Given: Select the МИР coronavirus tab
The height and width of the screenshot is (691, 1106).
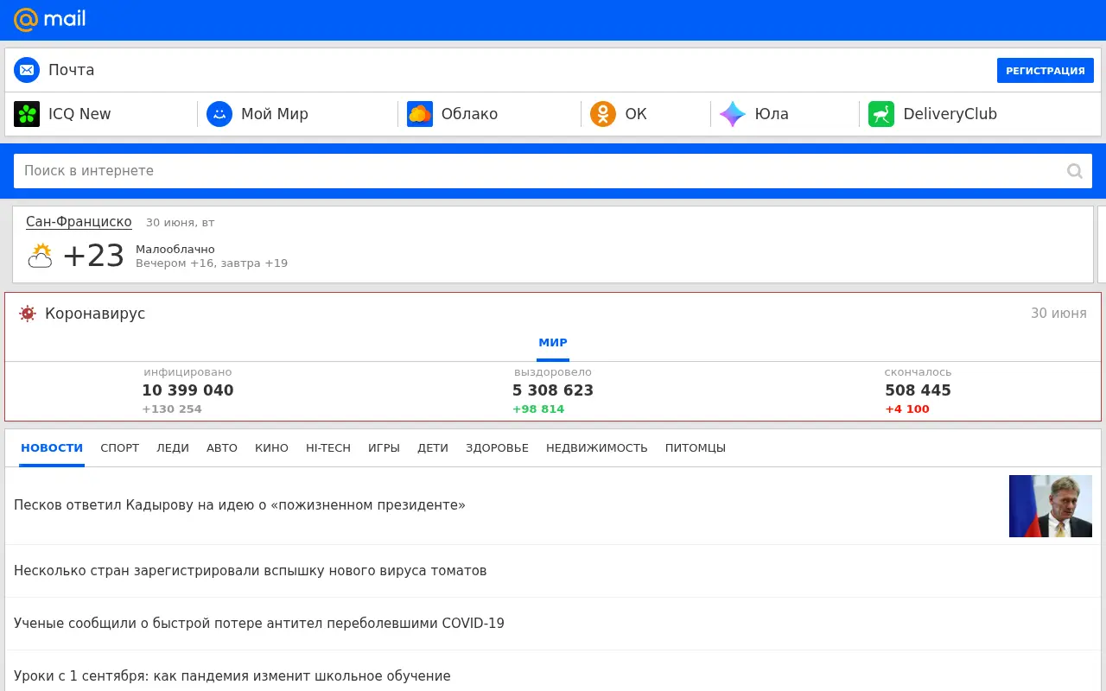Looking at the screenshot, I should pyautogui.click(x=553, y=343).
